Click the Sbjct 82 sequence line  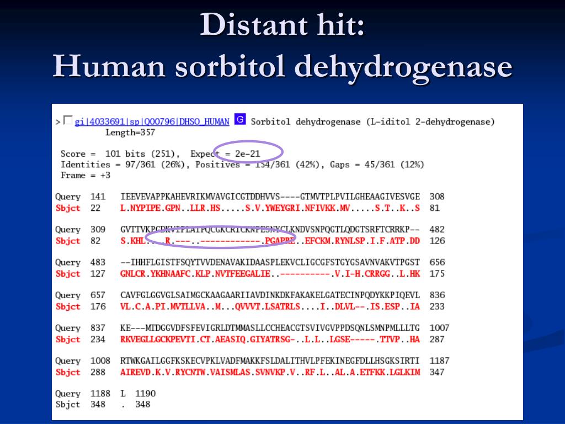250,241
